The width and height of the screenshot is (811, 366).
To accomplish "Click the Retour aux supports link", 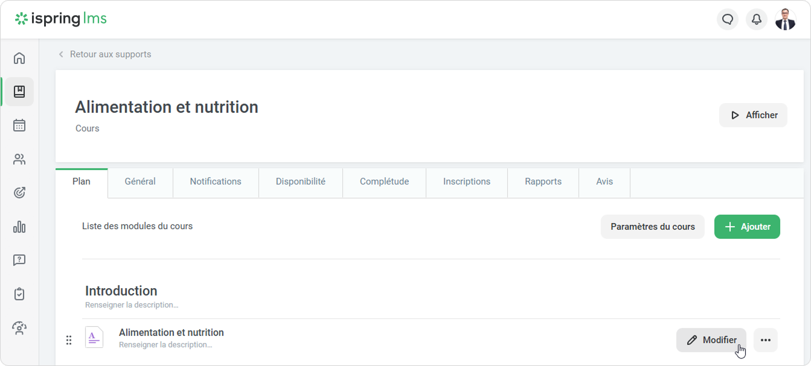I will tap(110, 54).
